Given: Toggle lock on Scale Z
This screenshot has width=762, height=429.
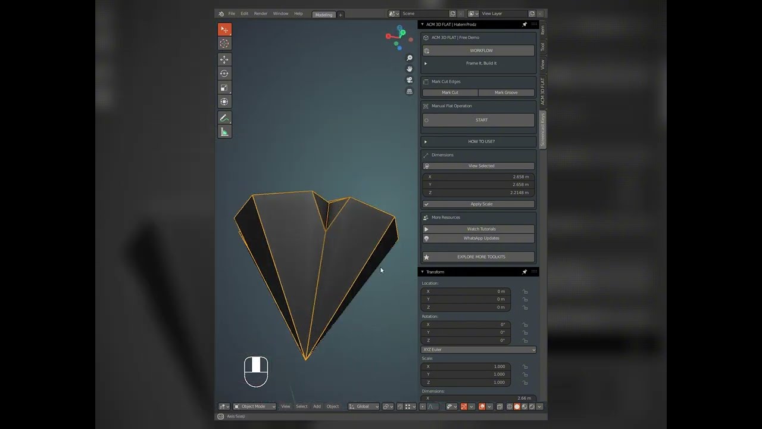Looking at the screenshot, I should 525,383.
